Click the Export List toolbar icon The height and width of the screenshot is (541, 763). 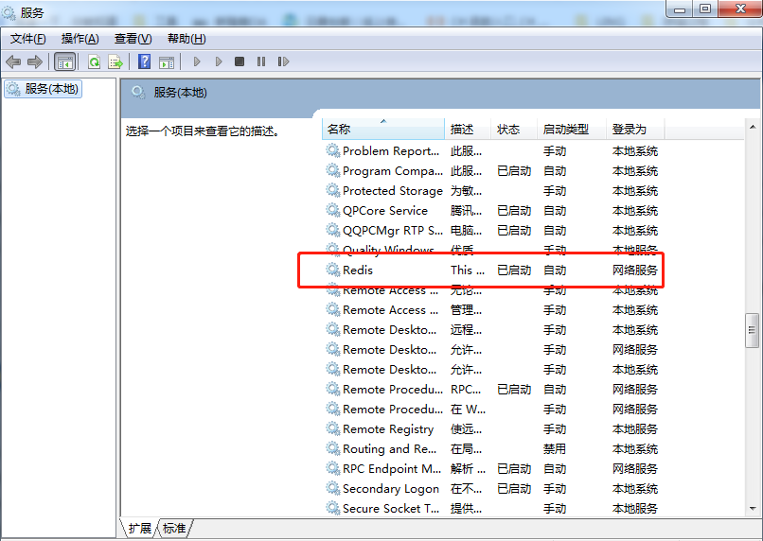click(x=115, y=61)
